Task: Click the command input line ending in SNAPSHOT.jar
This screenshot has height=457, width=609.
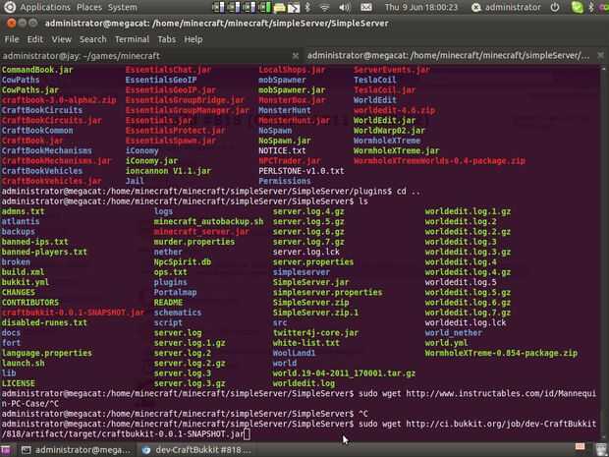Action: [299, 429]
